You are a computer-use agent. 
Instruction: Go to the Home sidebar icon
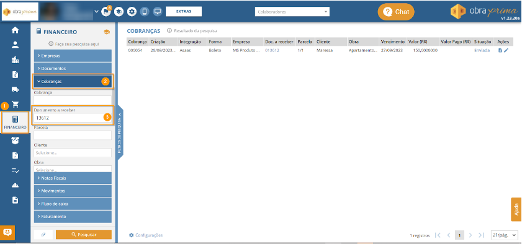(x=15, y=30)
